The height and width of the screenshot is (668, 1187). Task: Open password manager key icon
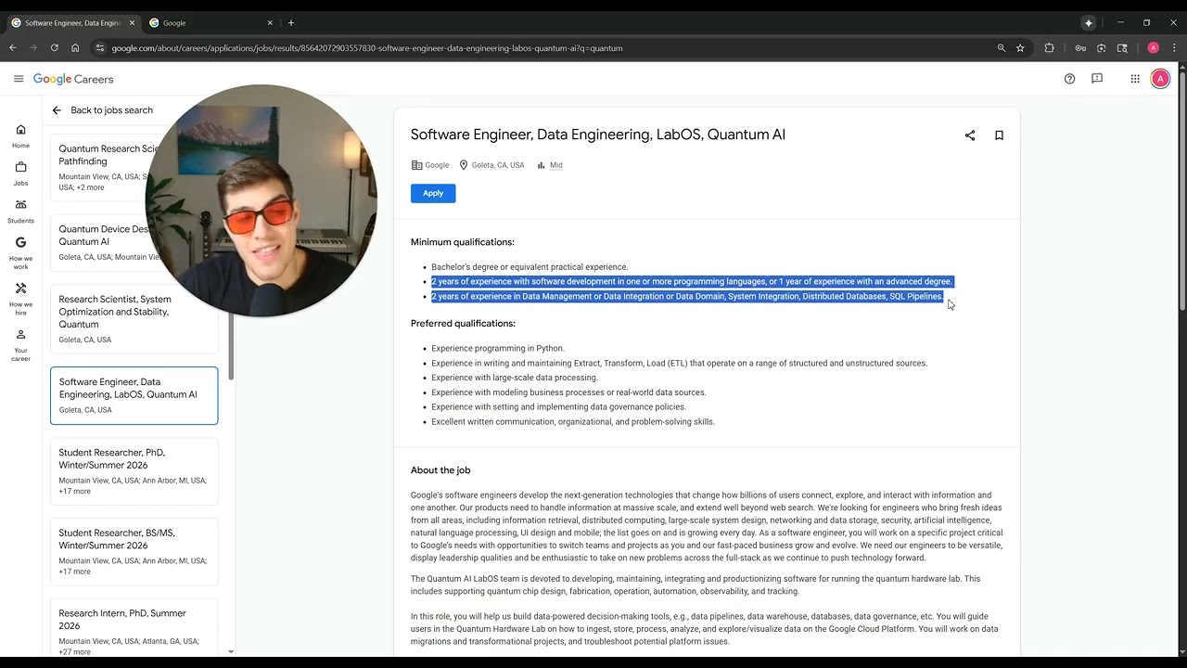(1080, 48)
